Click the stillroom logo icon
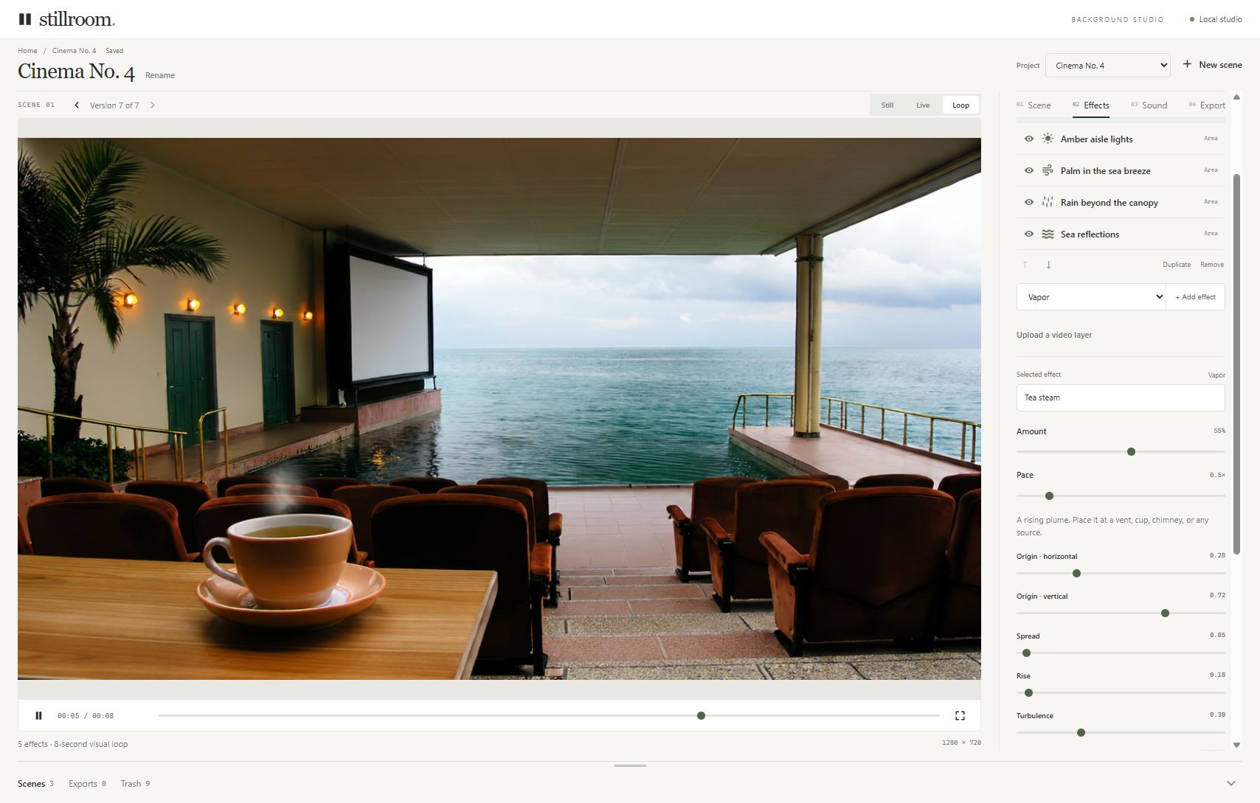This screenshot has width=1260, height=803. click(x=25, y=19)
